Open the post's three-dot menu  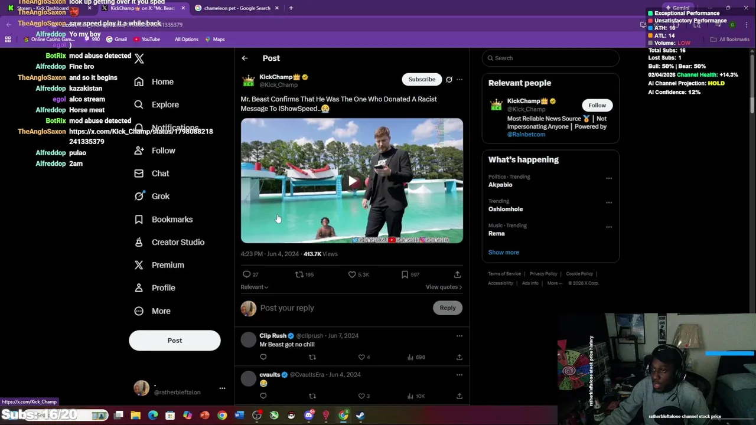tap(460, 79)
